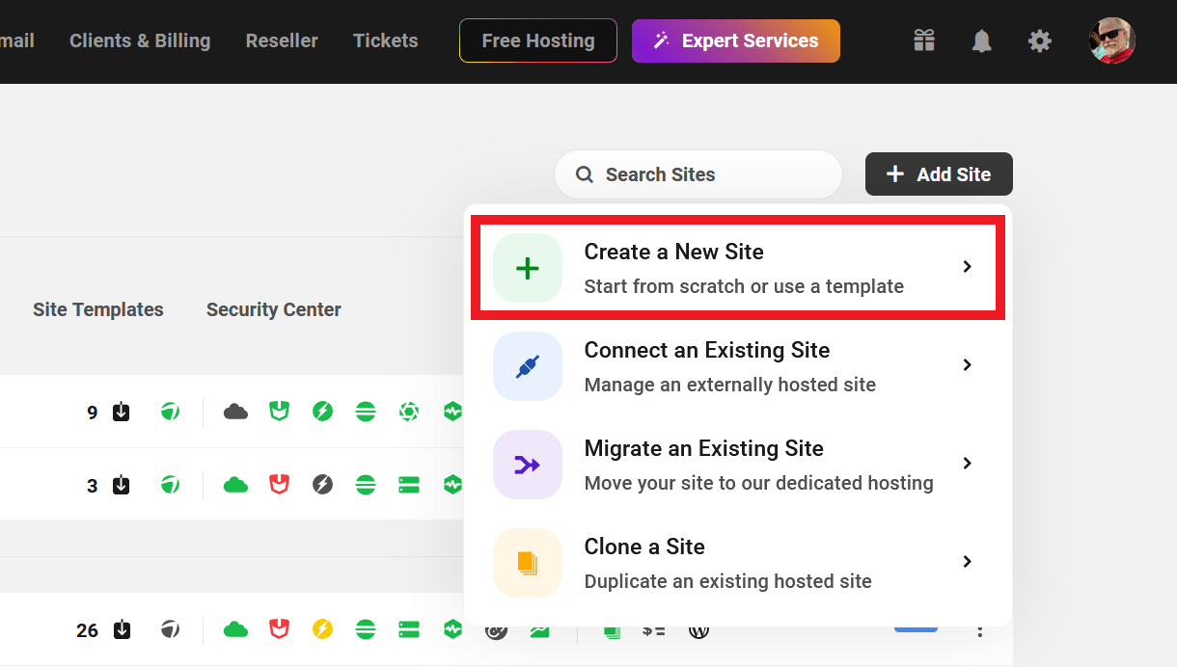Click red shield icon in 3-updates row

point(280,485)
